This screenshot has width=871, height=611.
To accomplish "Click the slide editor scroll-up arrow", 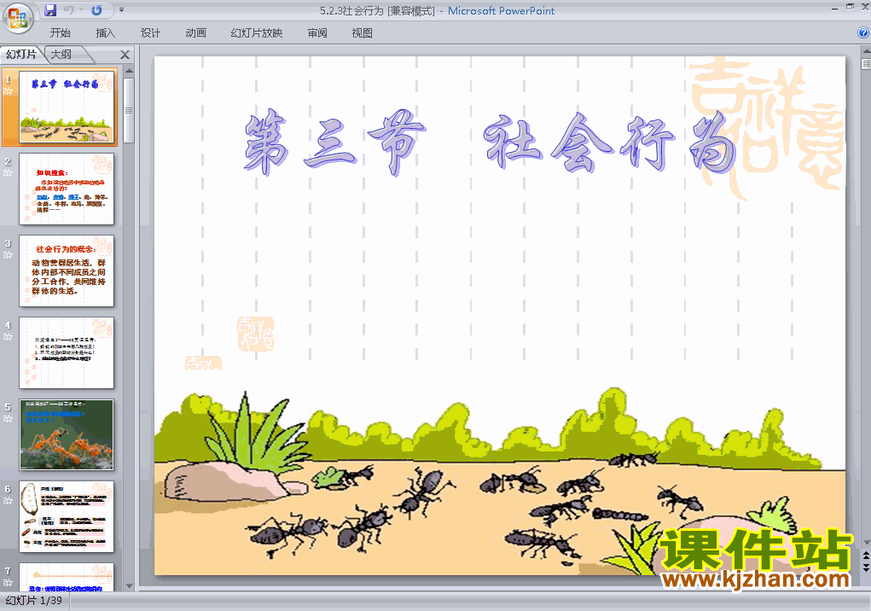I will (866, 51).
